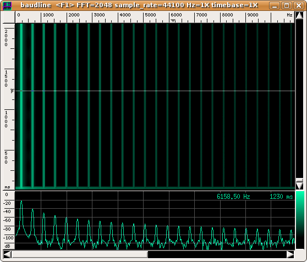Minimize the baudline window
The image size is (307, 262).
[x=275, y=5]
